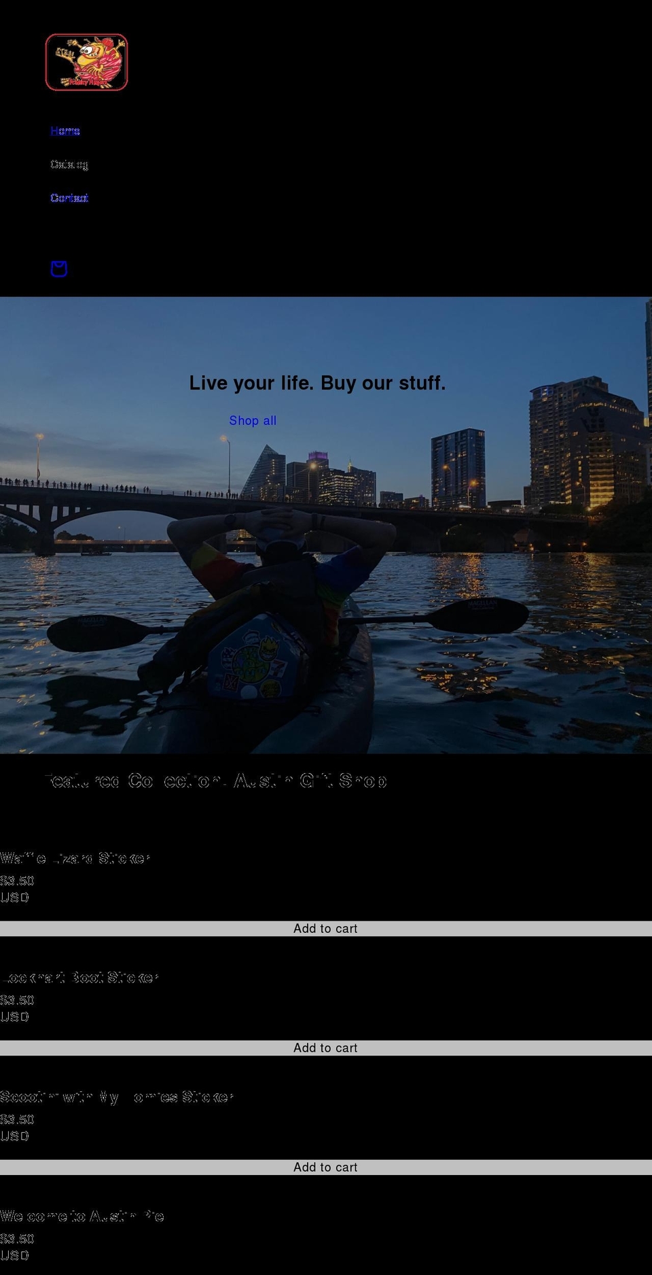Click the Shop all link
Viewport: 652px width, 1275px height.
pos(253,420)
